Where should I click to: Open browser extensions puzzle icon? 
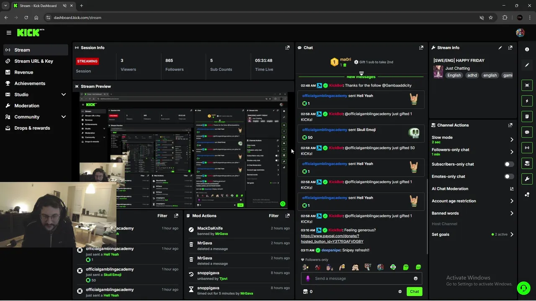[505, 18]
